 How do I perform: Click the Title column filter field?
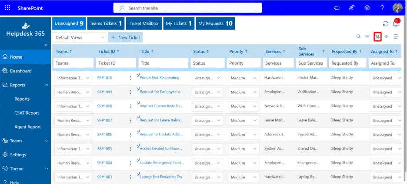(163, 63)
